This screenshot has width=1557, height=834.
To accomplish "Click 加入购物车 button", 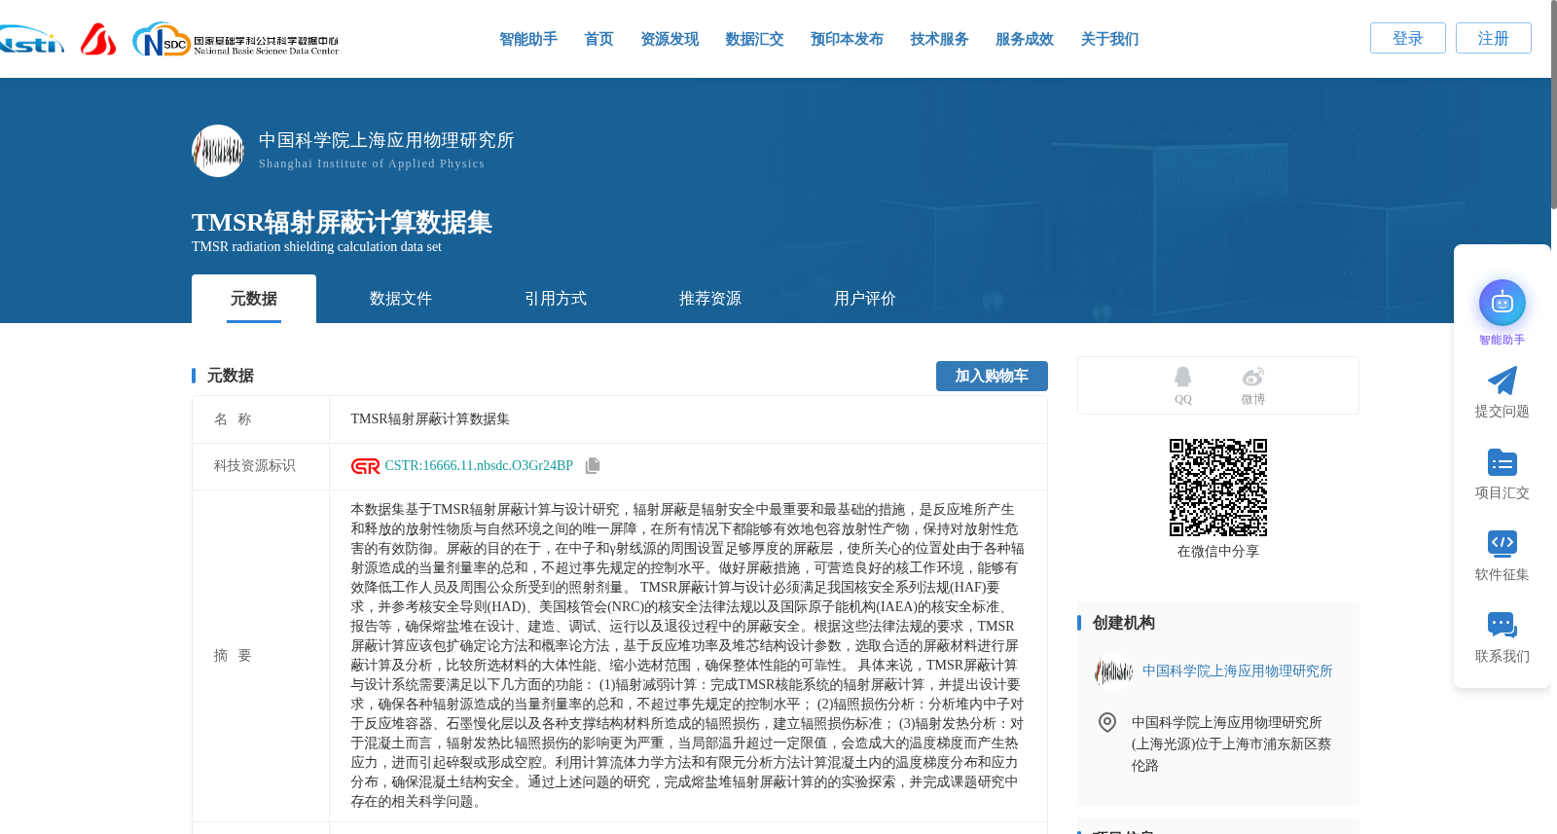I will point(992,376).
